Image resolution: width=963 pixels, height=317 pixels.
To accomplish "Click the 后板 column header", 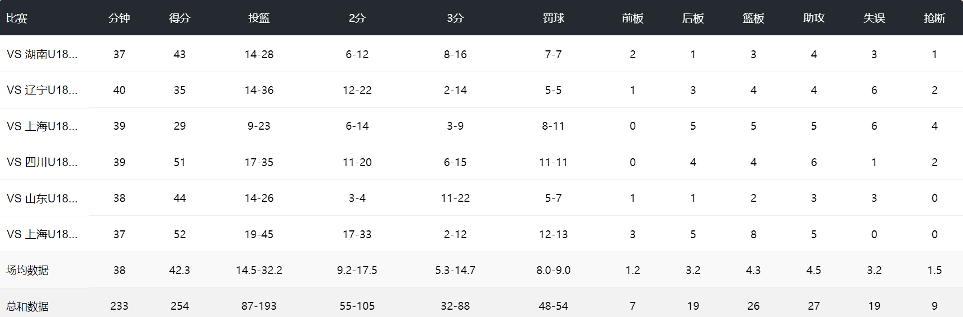I will click(693, 18).
